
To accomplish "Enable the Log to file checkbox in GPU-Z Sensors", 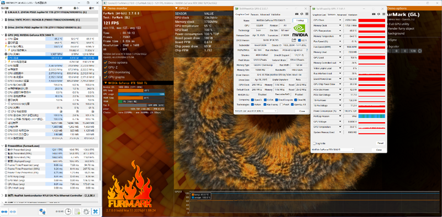I will pyautogui.click(x=314, y=143).
